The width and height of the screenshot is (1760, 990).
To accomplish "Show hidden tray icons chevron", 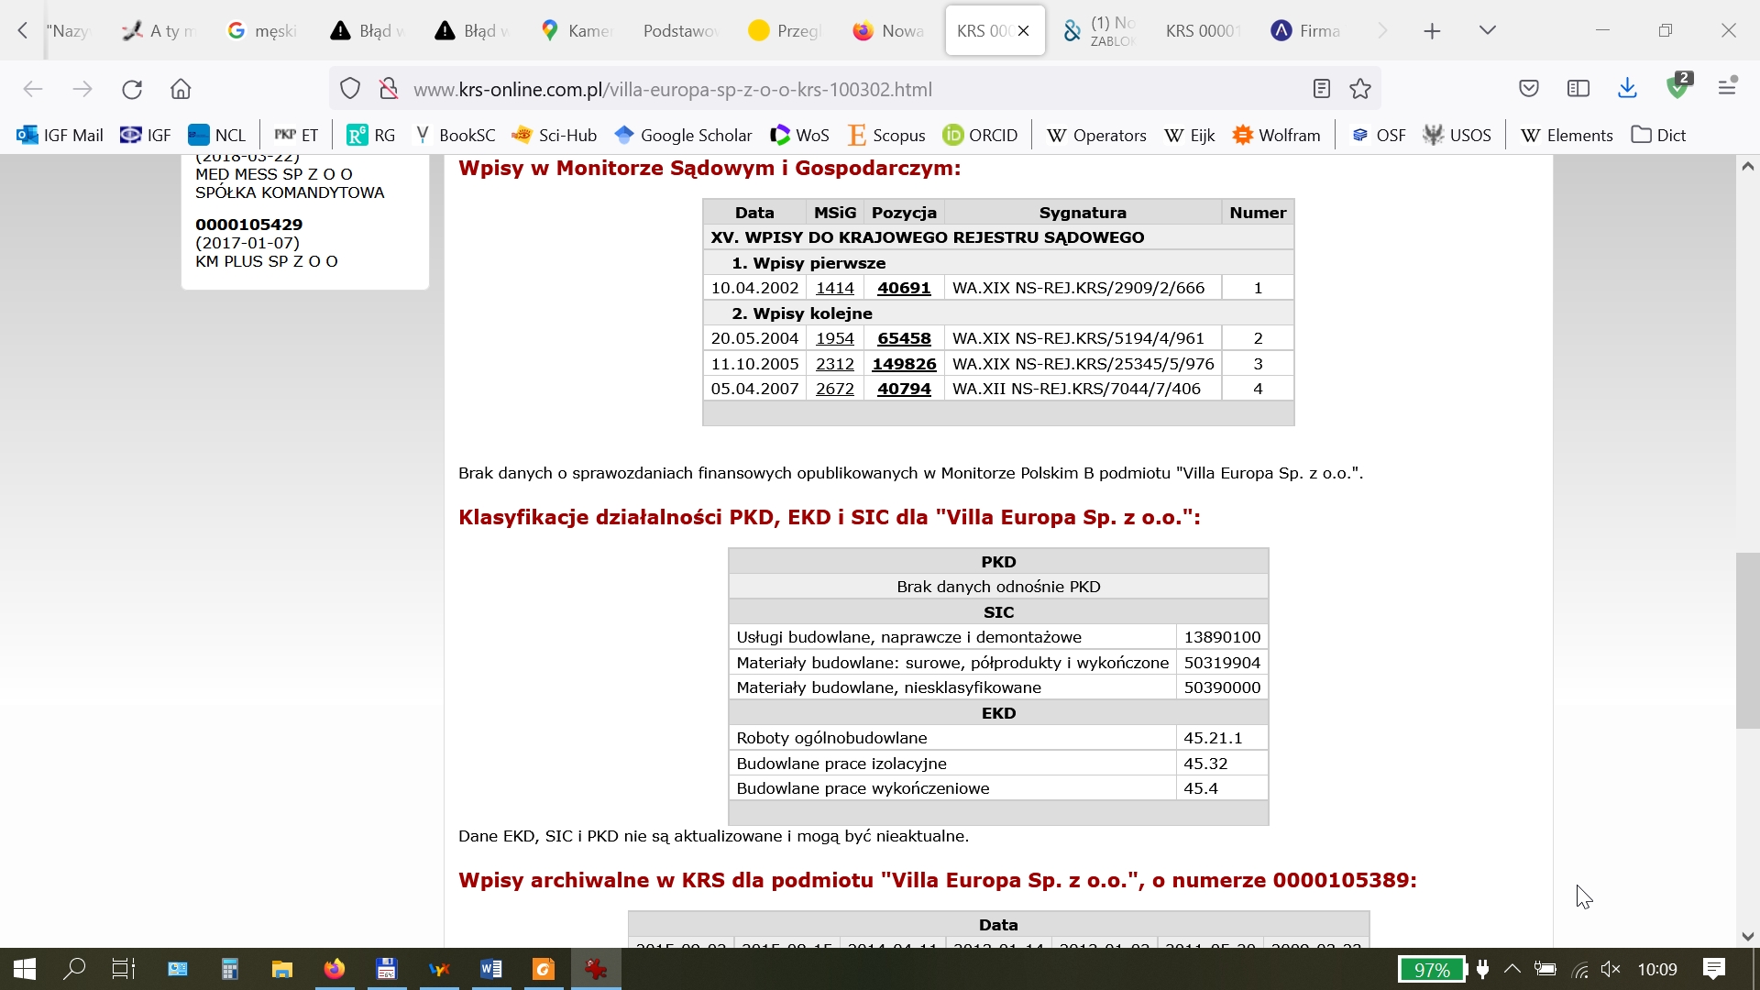I will click(x=1512, y=969).
